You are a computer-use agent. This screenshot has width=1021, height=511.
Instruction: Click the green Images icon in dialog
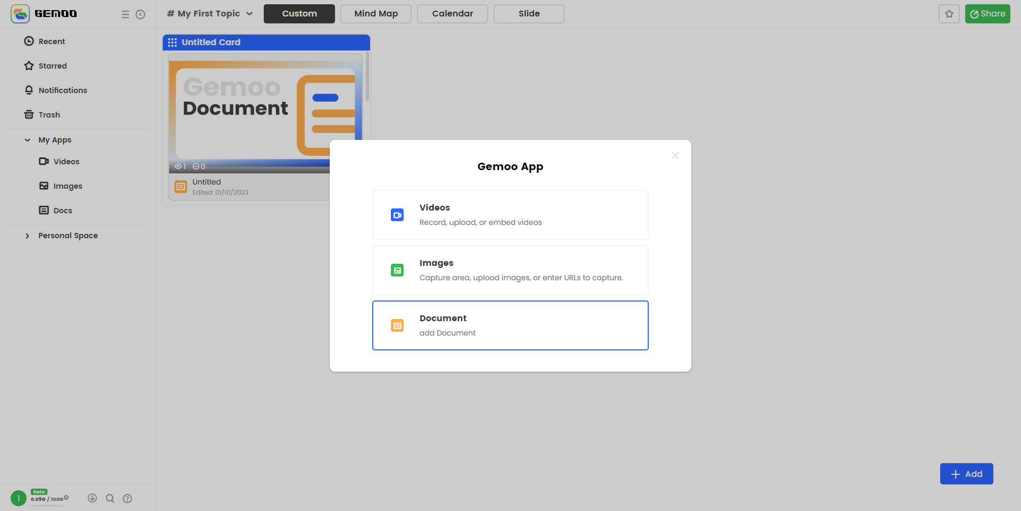tap(397, 270)
